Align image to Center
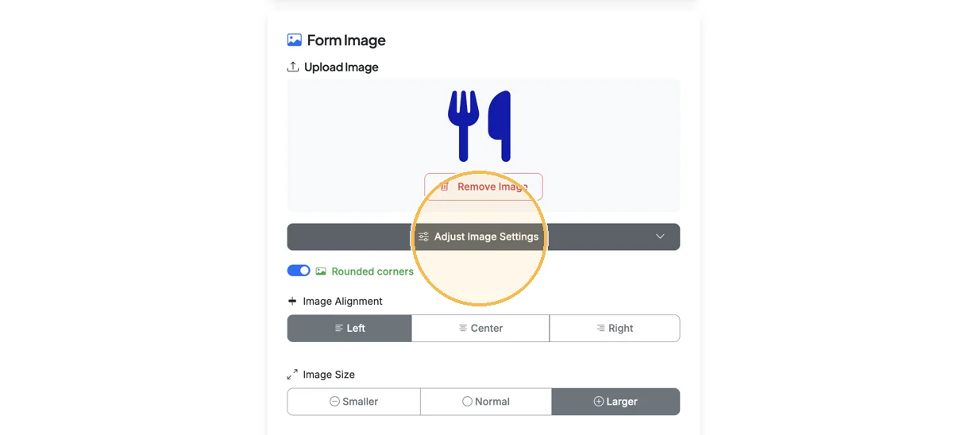 coord(480,328)
